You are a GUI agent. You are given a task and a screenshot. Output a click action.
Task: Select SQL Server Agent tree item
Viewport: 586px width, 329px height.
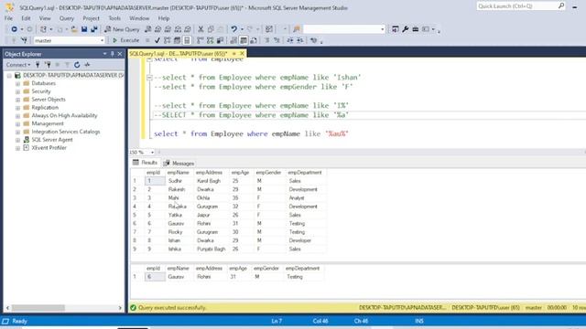coord(52,140)
